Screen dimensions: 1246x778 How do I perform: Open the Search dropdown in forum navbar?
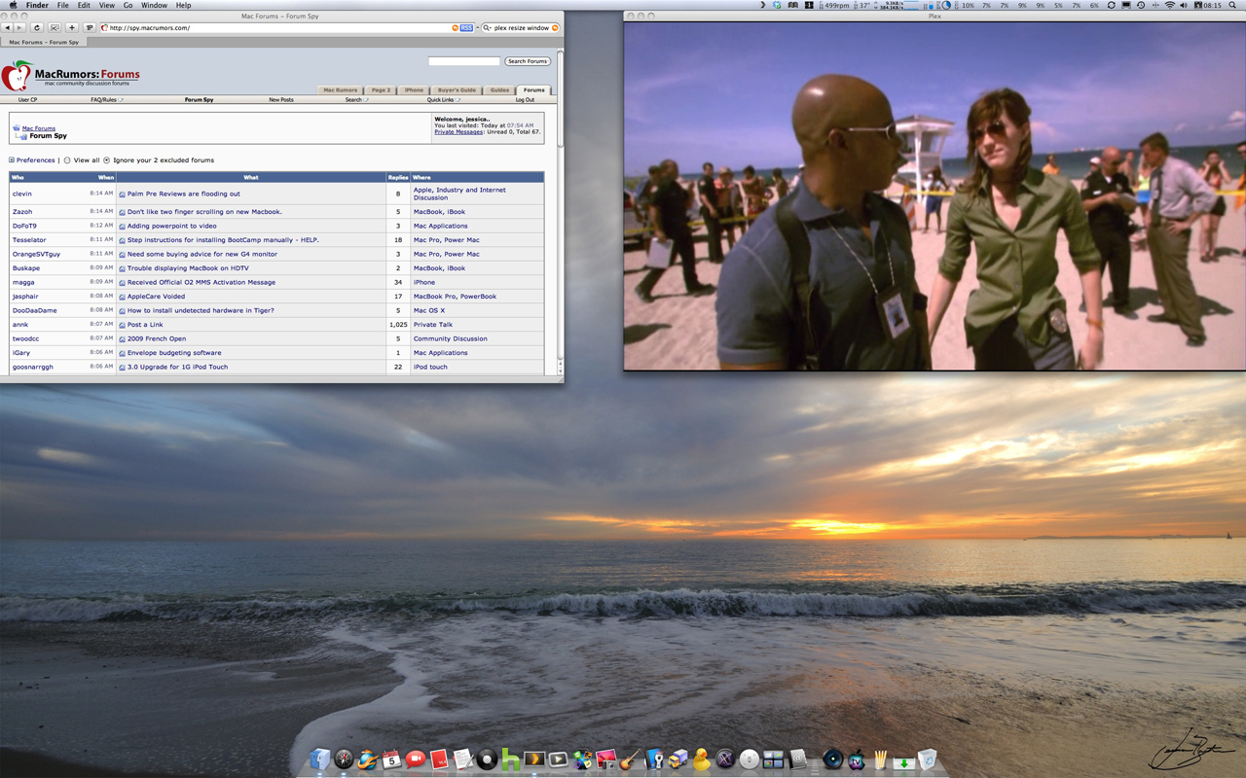pyautogui.click(x=355, y=99)
